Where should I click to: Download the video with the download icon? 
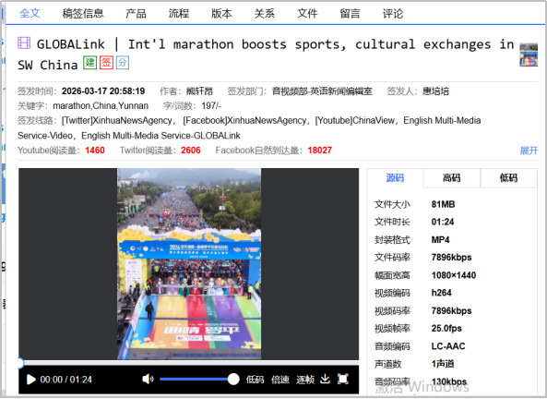325,379
